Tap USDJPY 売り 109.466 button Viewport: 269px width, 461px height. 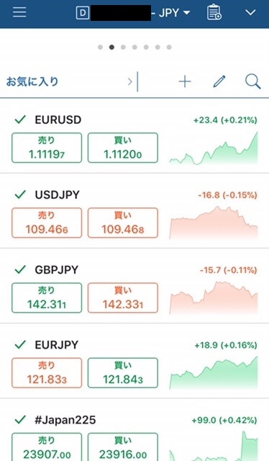tap(47, 223)
